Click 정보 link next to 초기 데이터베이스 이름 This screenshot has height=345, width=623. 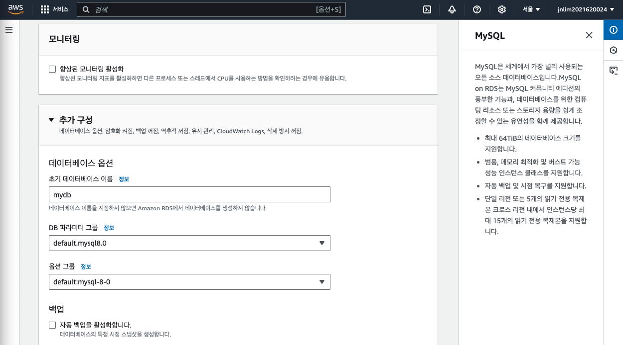pyautogui.click(x=124, y=179)
